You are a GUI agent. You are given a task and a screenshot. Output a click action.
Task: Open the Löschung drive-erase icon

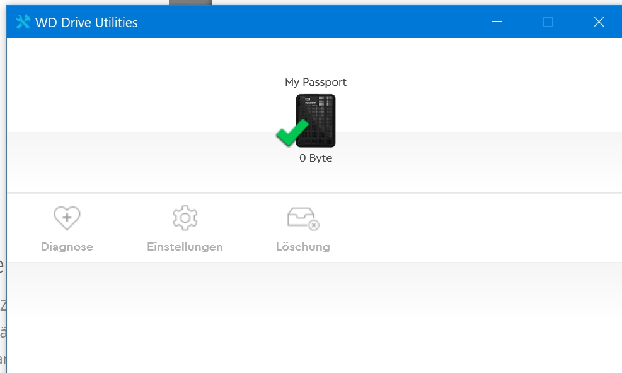pos(303,217)
